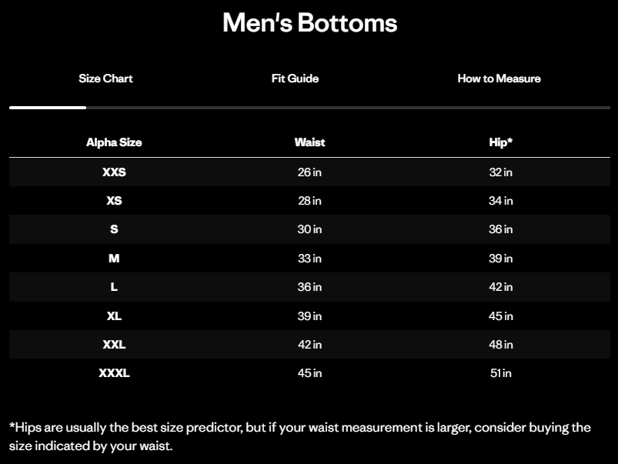Image resolution: width=618 pixels, height=464 pixels.
Task: Select the 28 in waist cell
Action: tap(309, 201)
